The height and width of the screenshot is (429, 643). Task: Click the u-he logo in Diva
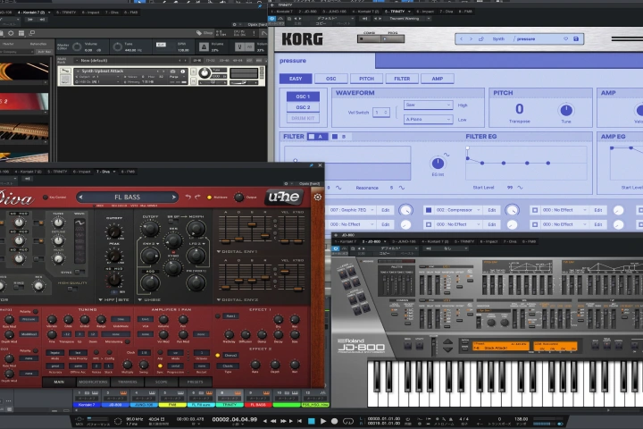click(284, 197)
